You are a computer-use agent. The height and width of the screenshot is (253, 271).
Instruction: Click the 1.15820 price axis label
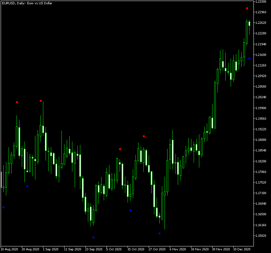click(261, 236)
